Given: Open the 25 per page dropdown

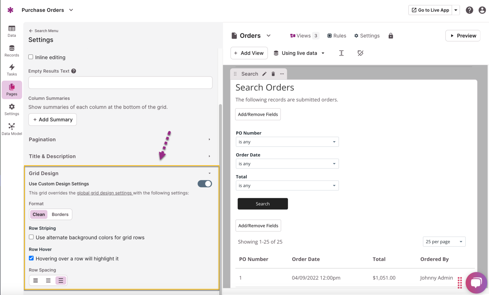Looking at the screenshot, I should [x=444, y=242].
